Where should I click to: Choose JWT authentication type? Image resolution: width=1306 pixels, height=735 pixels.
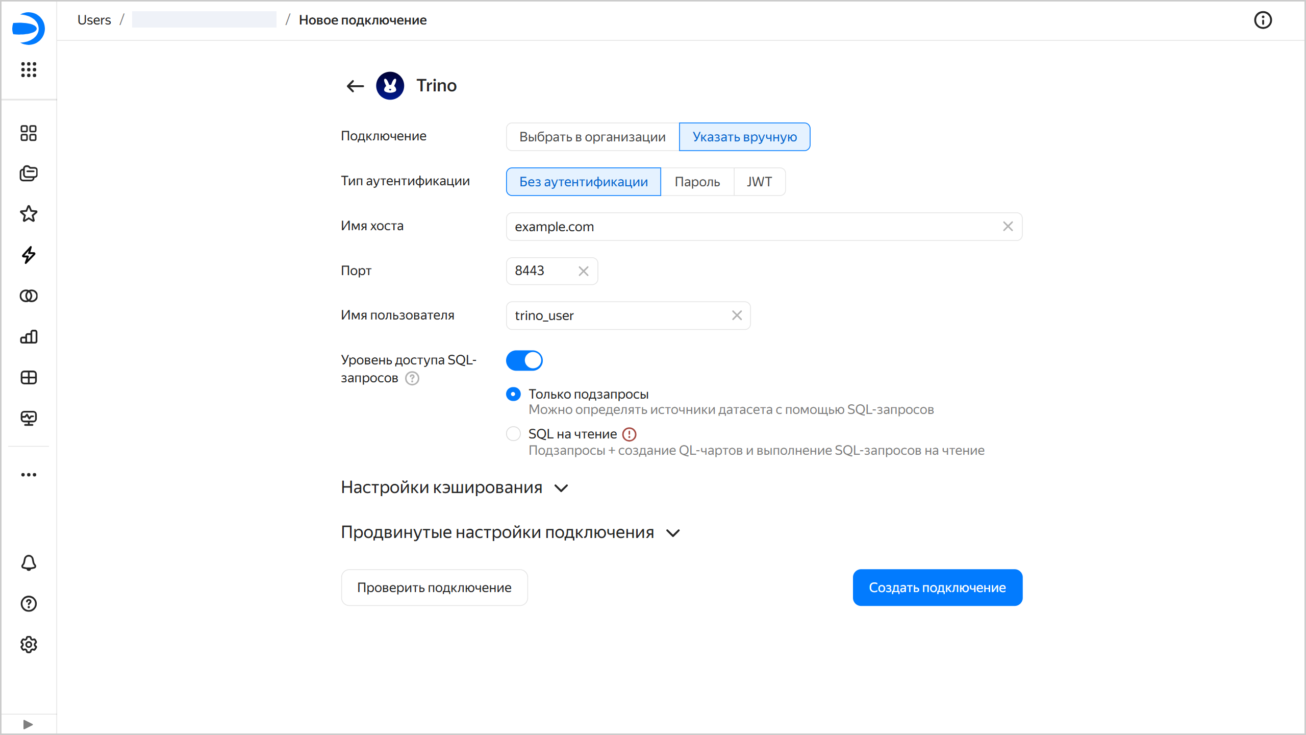tap(760, 182)
